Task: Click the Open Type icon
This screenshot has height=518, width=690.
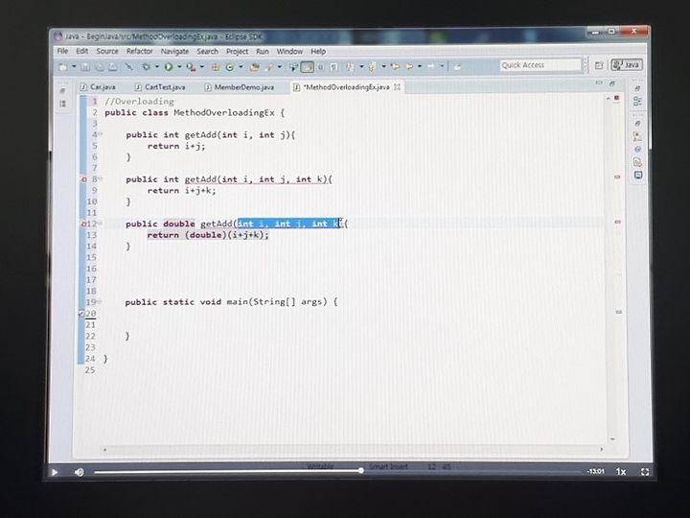Action: point(253,66)
